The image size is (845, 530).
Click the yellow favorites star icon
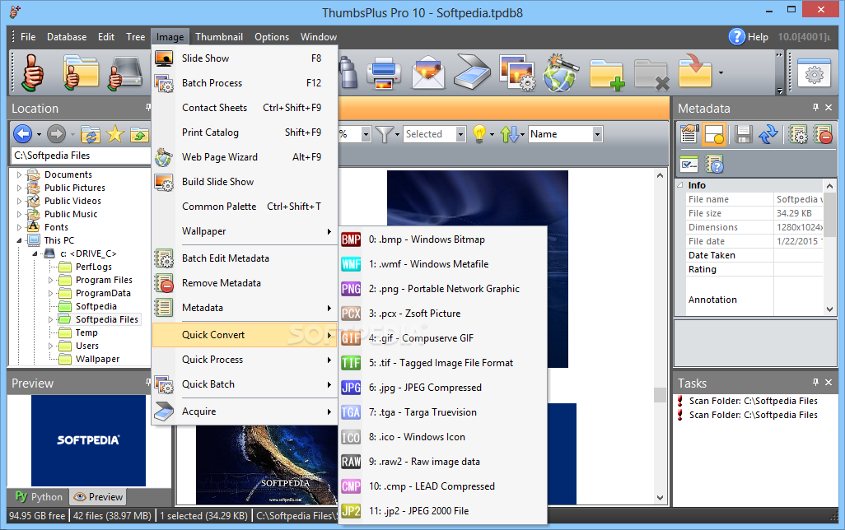coord(114,133)
